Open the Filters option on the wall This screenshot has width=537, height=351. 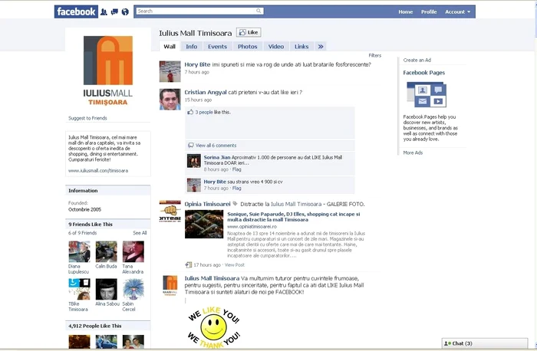(x=374, y=55)
